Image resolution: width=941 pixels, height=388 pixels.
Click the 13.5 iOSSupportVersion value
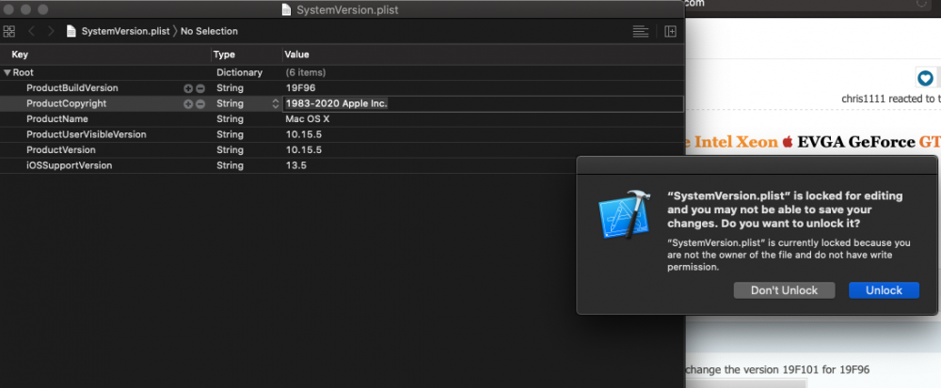click(295, 165)
